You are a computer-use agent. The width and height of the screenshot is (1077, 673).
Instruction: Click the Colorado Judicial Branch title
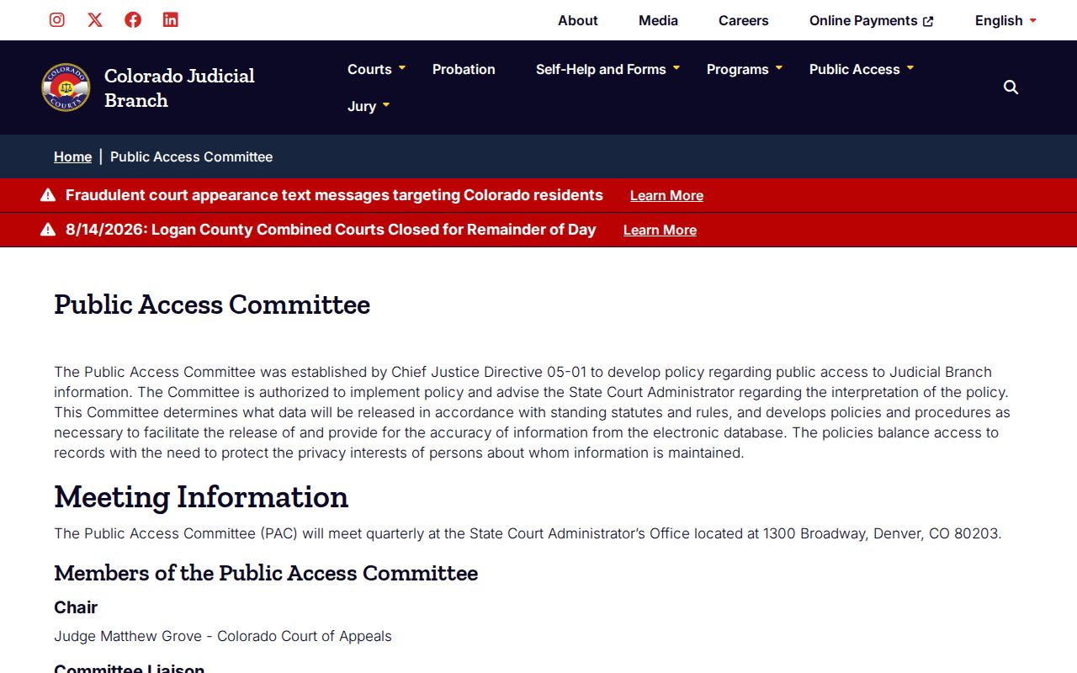click(179, 87)
